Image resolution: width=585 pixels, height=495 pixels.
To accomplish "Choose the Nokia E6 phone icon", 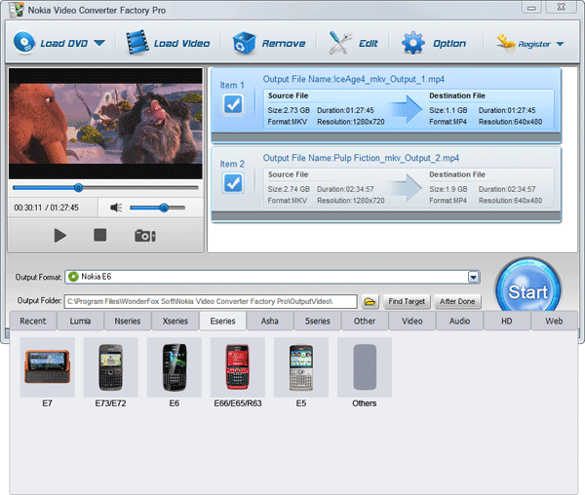I will point(175,367).
